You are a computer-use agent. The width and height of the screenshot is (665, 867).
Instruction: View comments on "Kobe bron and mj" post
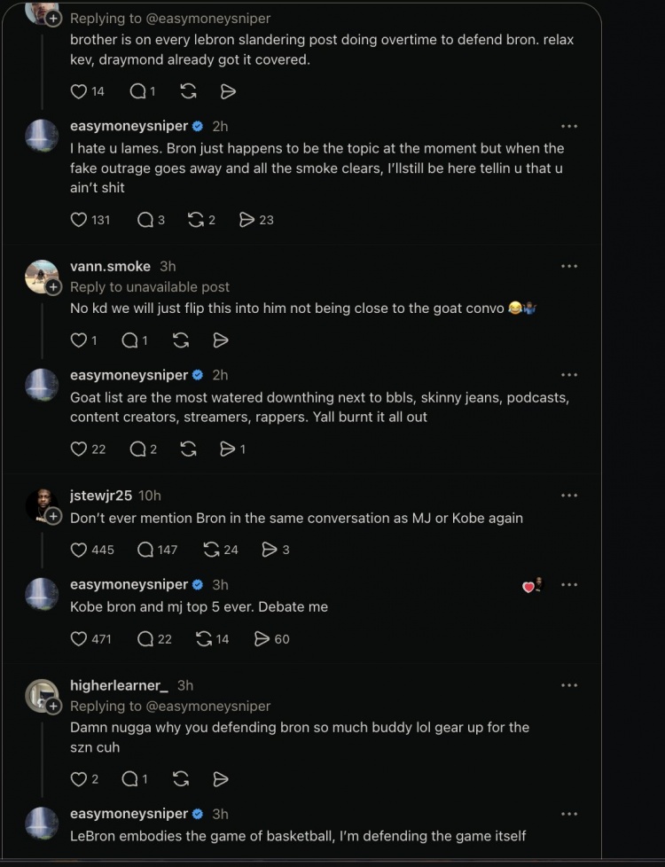(x=154, y=639)
